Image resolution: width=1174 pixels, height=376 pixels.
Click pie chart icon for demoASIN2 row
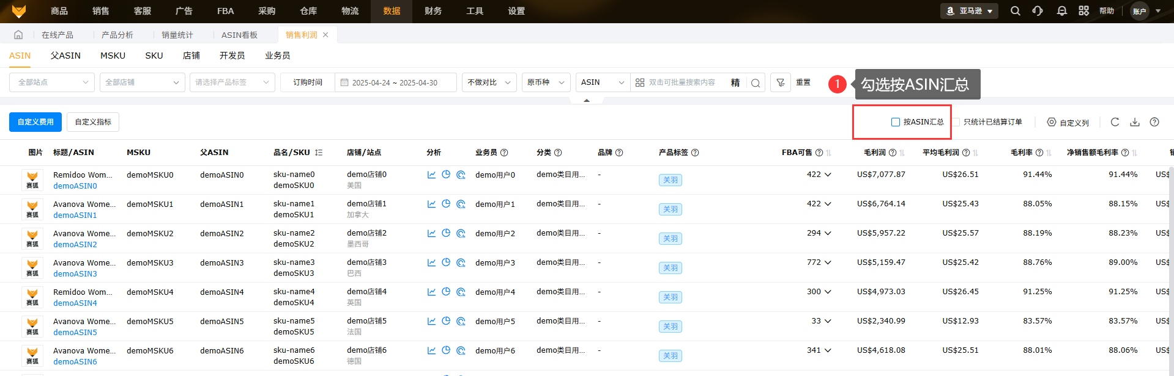pos(446,233)
